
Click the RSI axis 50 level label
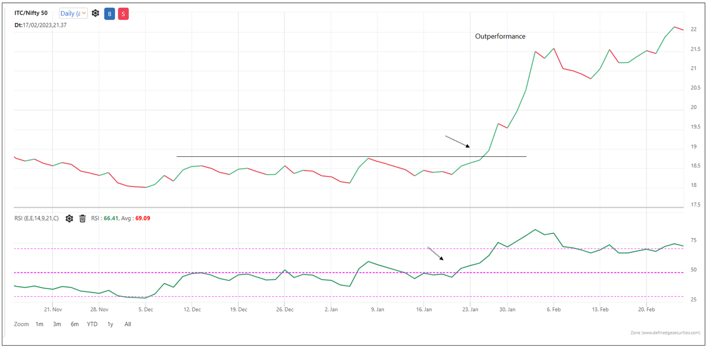point(693,270)
